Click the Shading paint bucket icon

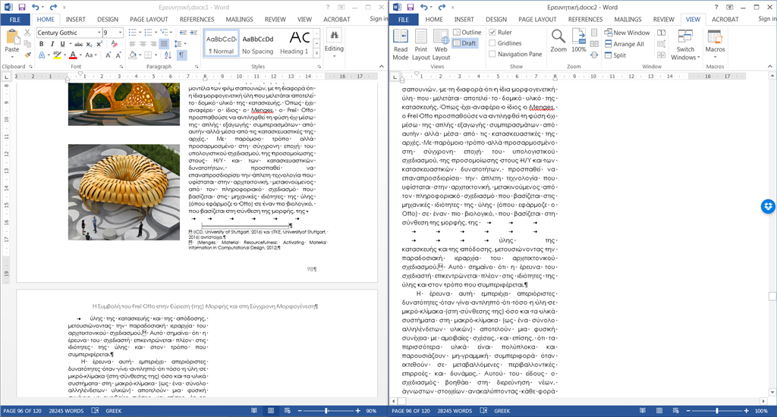click(x=132, y=55)
